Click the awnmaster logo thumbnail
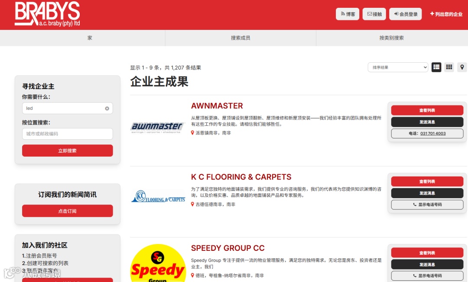This screenshot has height=282, width=468. pyautogui.click(x=158, y=127)
